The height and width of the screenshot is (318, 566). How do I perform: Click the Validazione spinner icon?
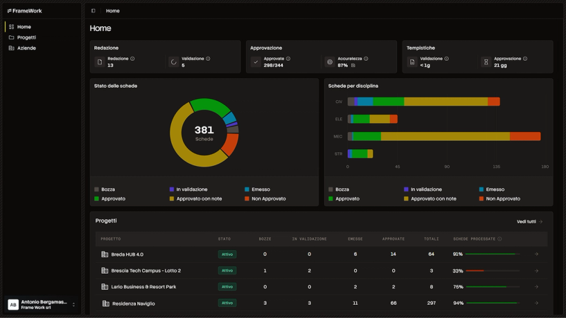click(x=174, y=62)
